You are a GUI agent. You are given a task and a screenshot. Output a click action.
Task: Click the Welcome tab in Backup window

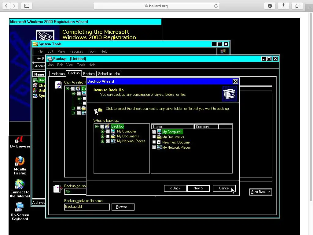[x=57, y=74]
